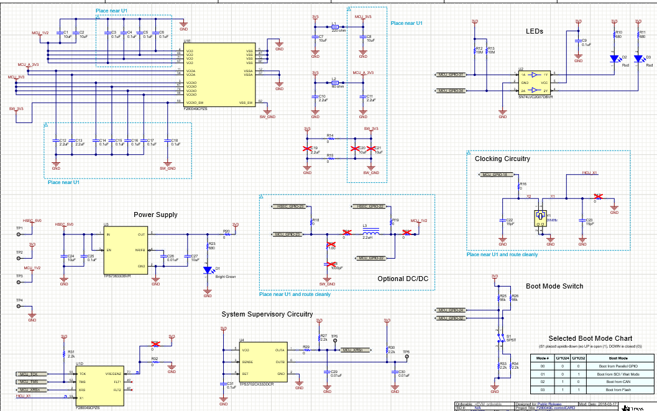Click the inductor L3 in Optional DC/DC

pyautogui.click(x=371, y=232)
